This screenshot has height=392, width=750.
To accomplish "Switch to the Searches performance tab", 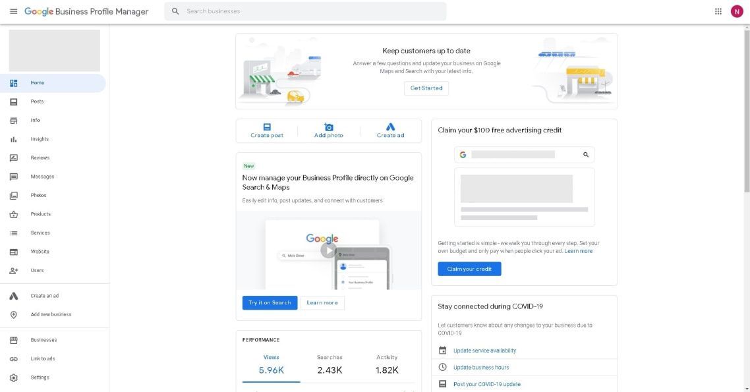I will point(330,365).
